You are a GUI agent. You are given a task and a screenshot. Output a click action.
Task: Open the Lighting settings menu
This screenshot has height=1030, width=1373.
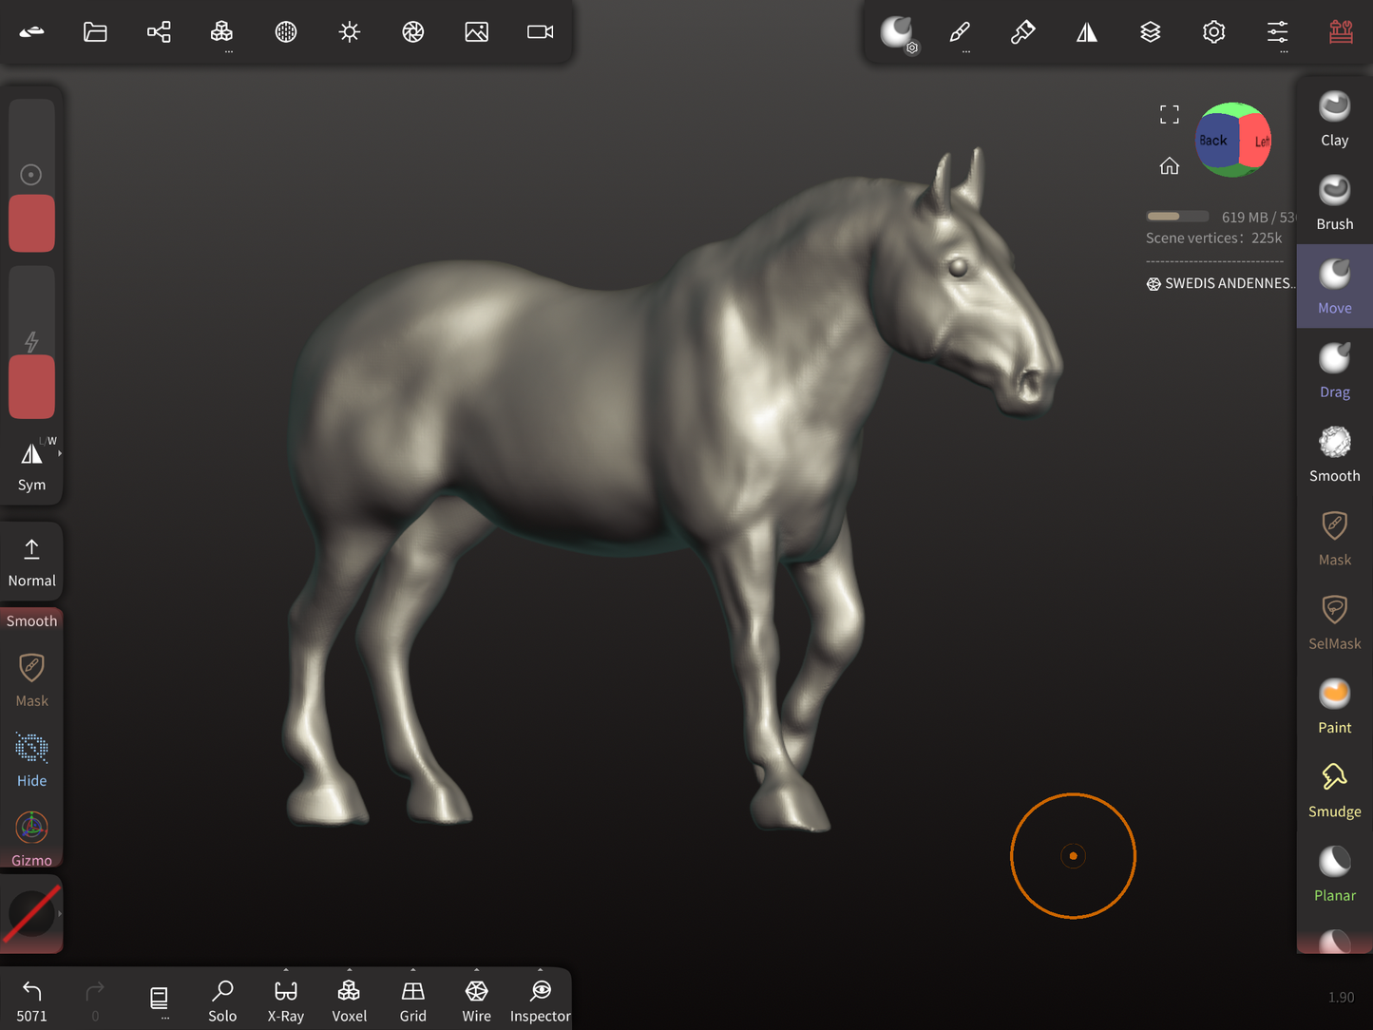click(350, 32)
